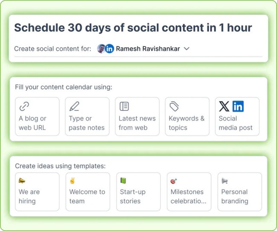
Task: Click the pencil icon for pasting notes
Action: [74, 106]
